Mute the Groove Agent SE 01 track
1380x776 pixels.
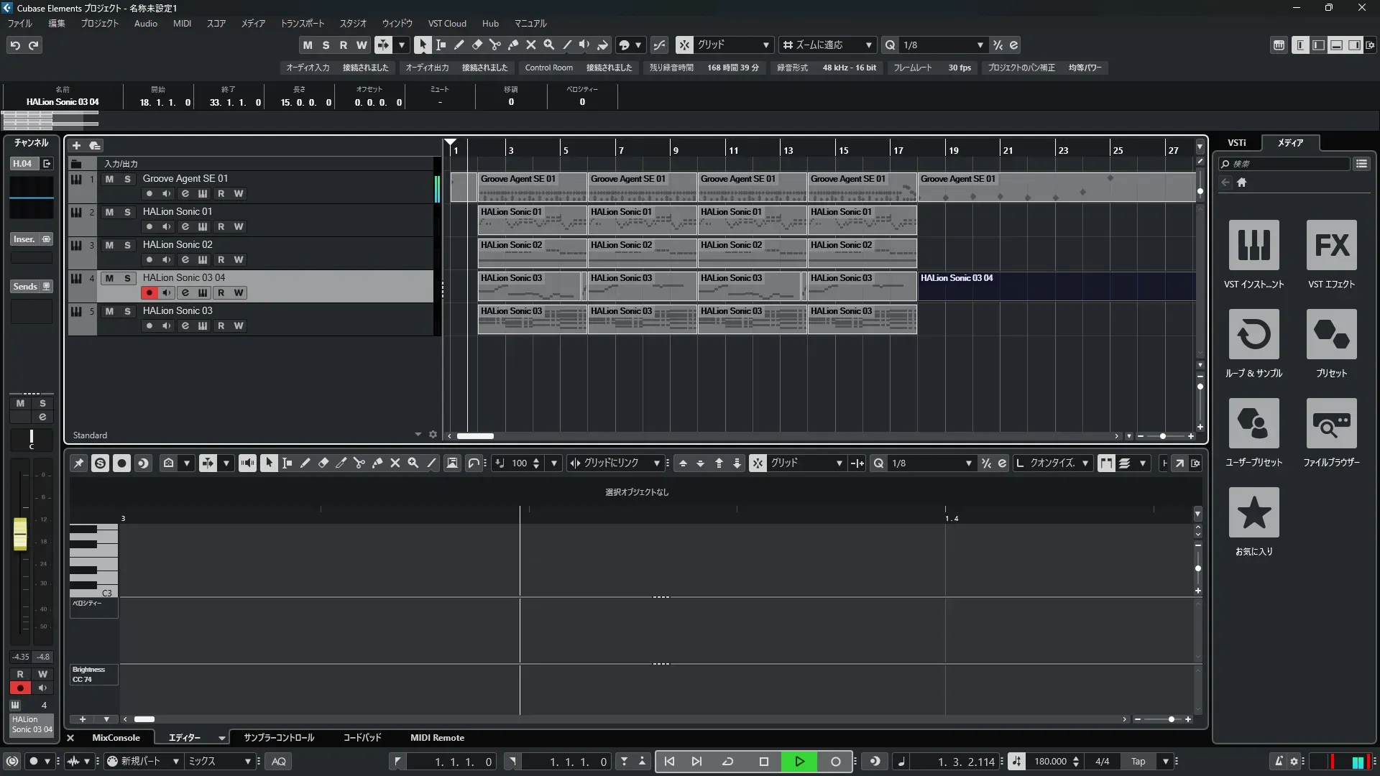point(109,179)
